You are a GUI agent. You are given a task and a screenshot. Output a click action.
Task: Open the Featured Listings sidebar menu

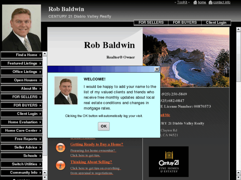click(22, 63)
